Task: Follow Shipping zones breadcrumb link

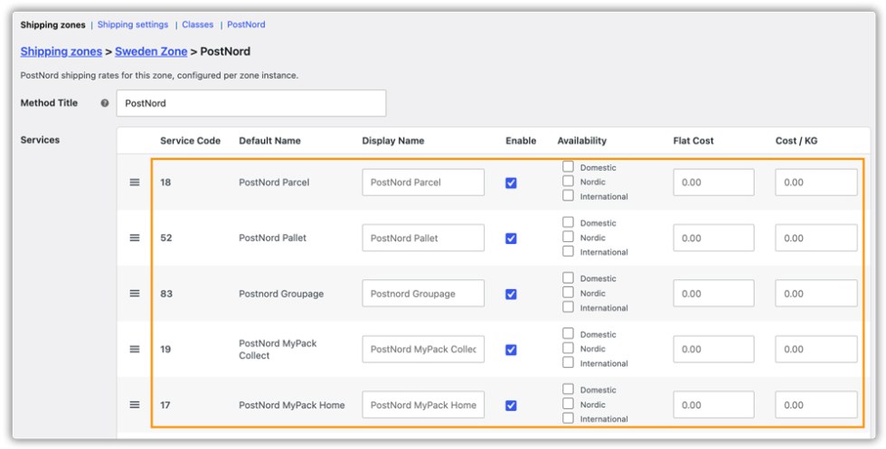Action: pyautogui.click(x=61, y=51)
